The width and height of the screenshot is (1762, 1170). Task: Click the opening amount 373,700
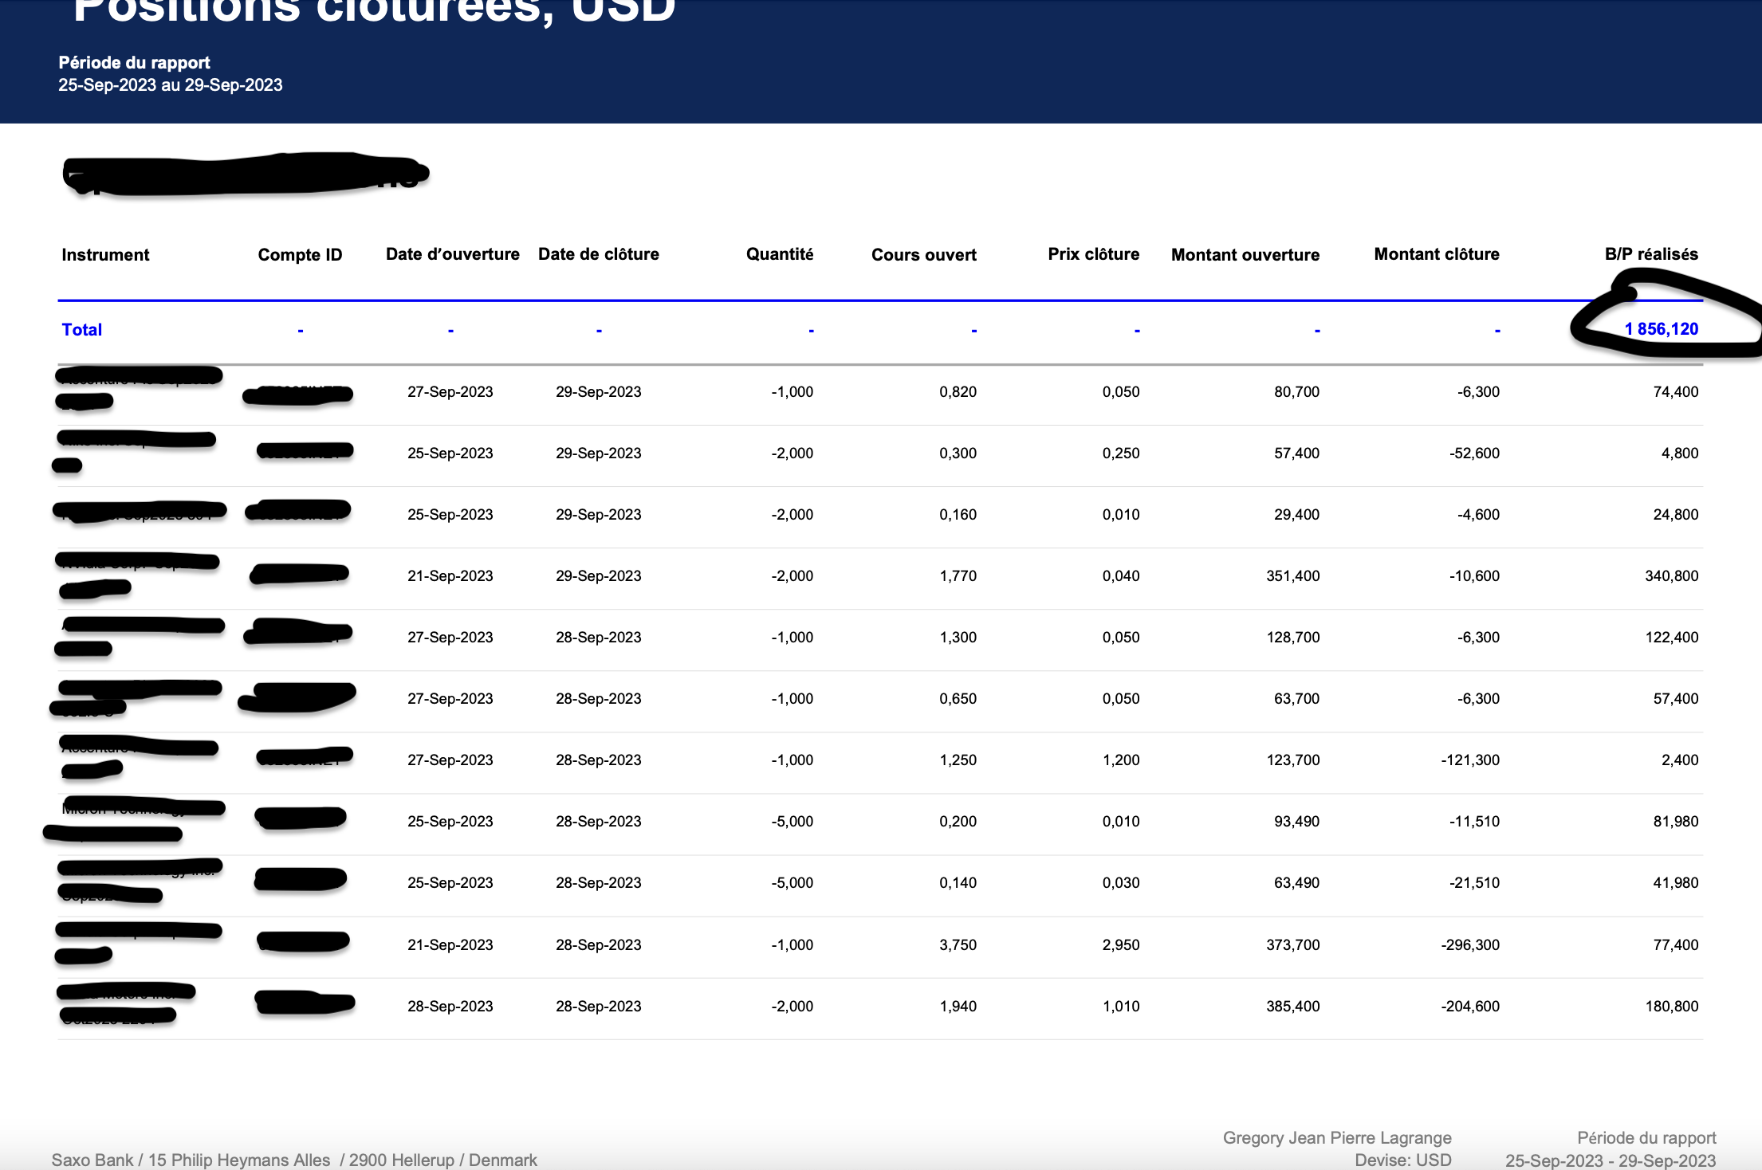pyautogui.click(x=1292, y=944)
